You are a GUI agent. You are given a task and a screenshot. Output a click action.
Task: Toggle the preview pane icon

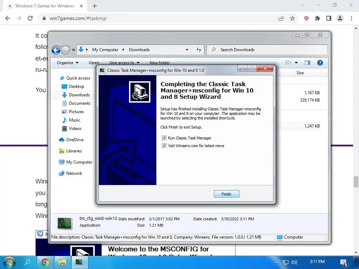tap(307, 63)
